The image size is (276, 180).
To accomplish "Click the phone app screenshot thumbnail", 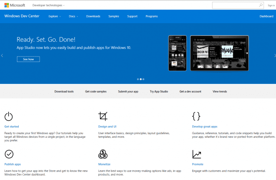I will pos(178,53).
